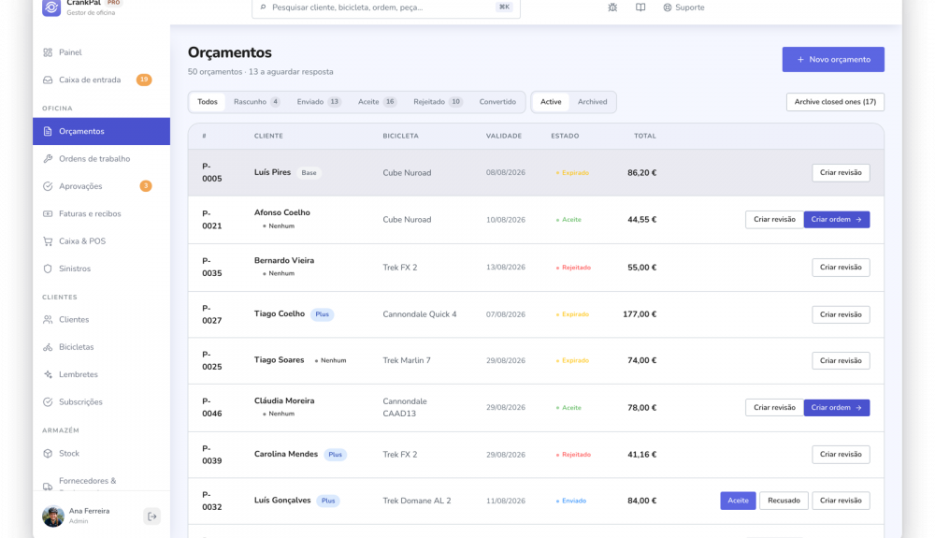Click Aceite button for Luís Gonçalves row
This screenshot has width=935, height=538.
point(738,501)
